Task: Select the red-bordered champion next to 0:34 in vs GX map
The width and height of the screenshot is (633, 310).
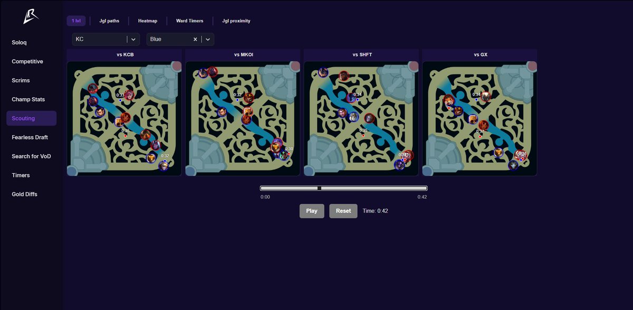Action: pyautogui.click(x=485, y=97)
